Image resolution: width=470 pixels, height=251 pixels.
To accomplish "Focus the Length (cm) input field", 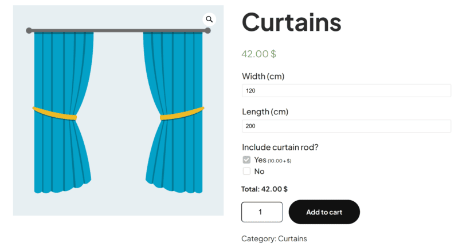I will pyautogui.click(x=346, y=126).
